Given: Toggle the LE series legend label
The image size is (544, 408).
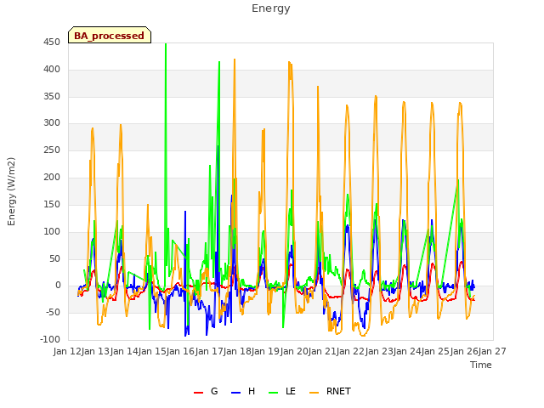Looking at the screenshot, I should click(x=291, y=391).
